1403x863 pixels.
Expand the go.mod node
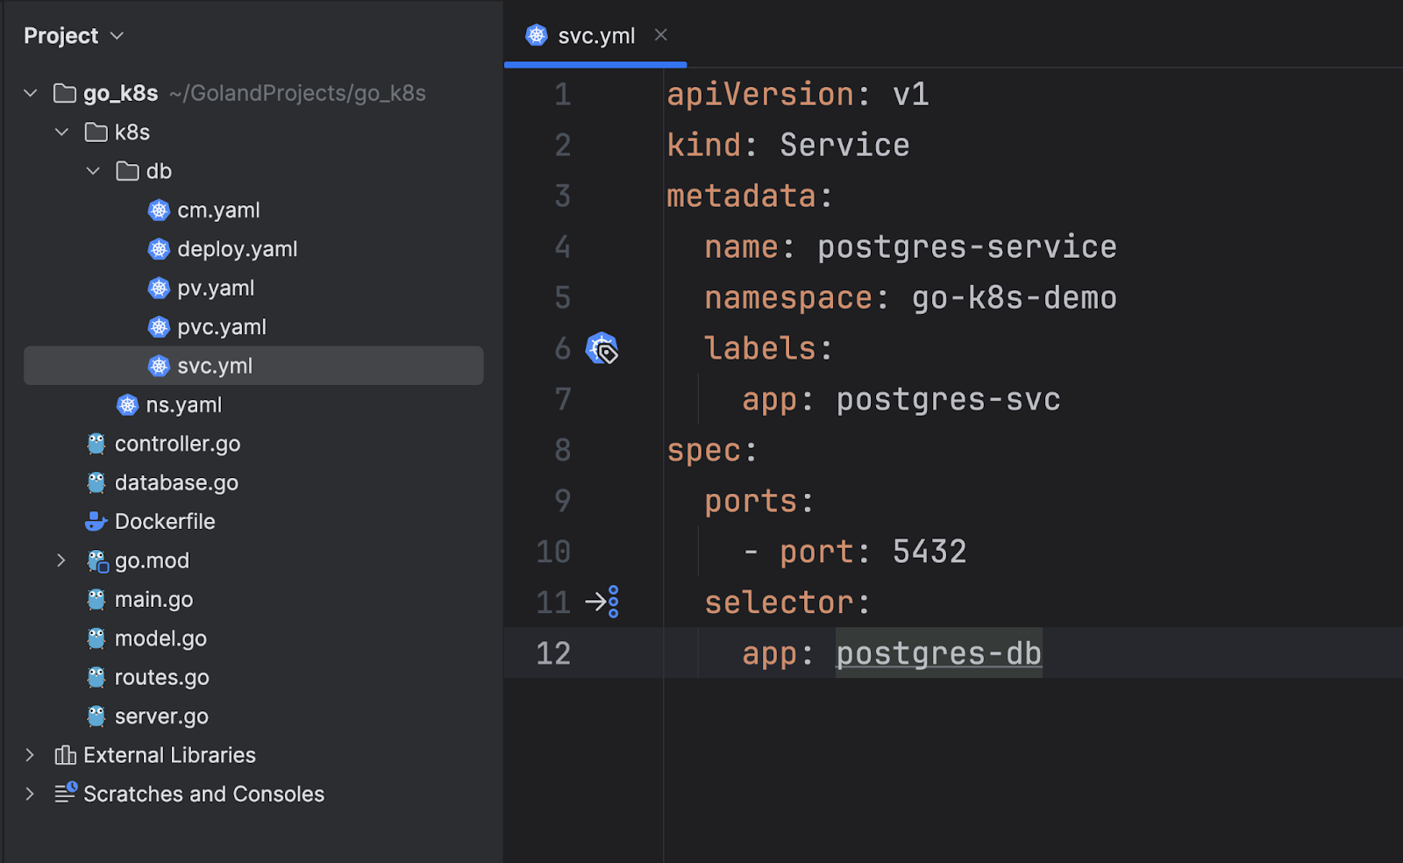61,560
